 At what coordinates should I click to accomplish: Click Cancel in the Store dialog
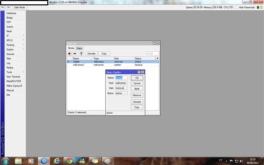pos(137,83)
